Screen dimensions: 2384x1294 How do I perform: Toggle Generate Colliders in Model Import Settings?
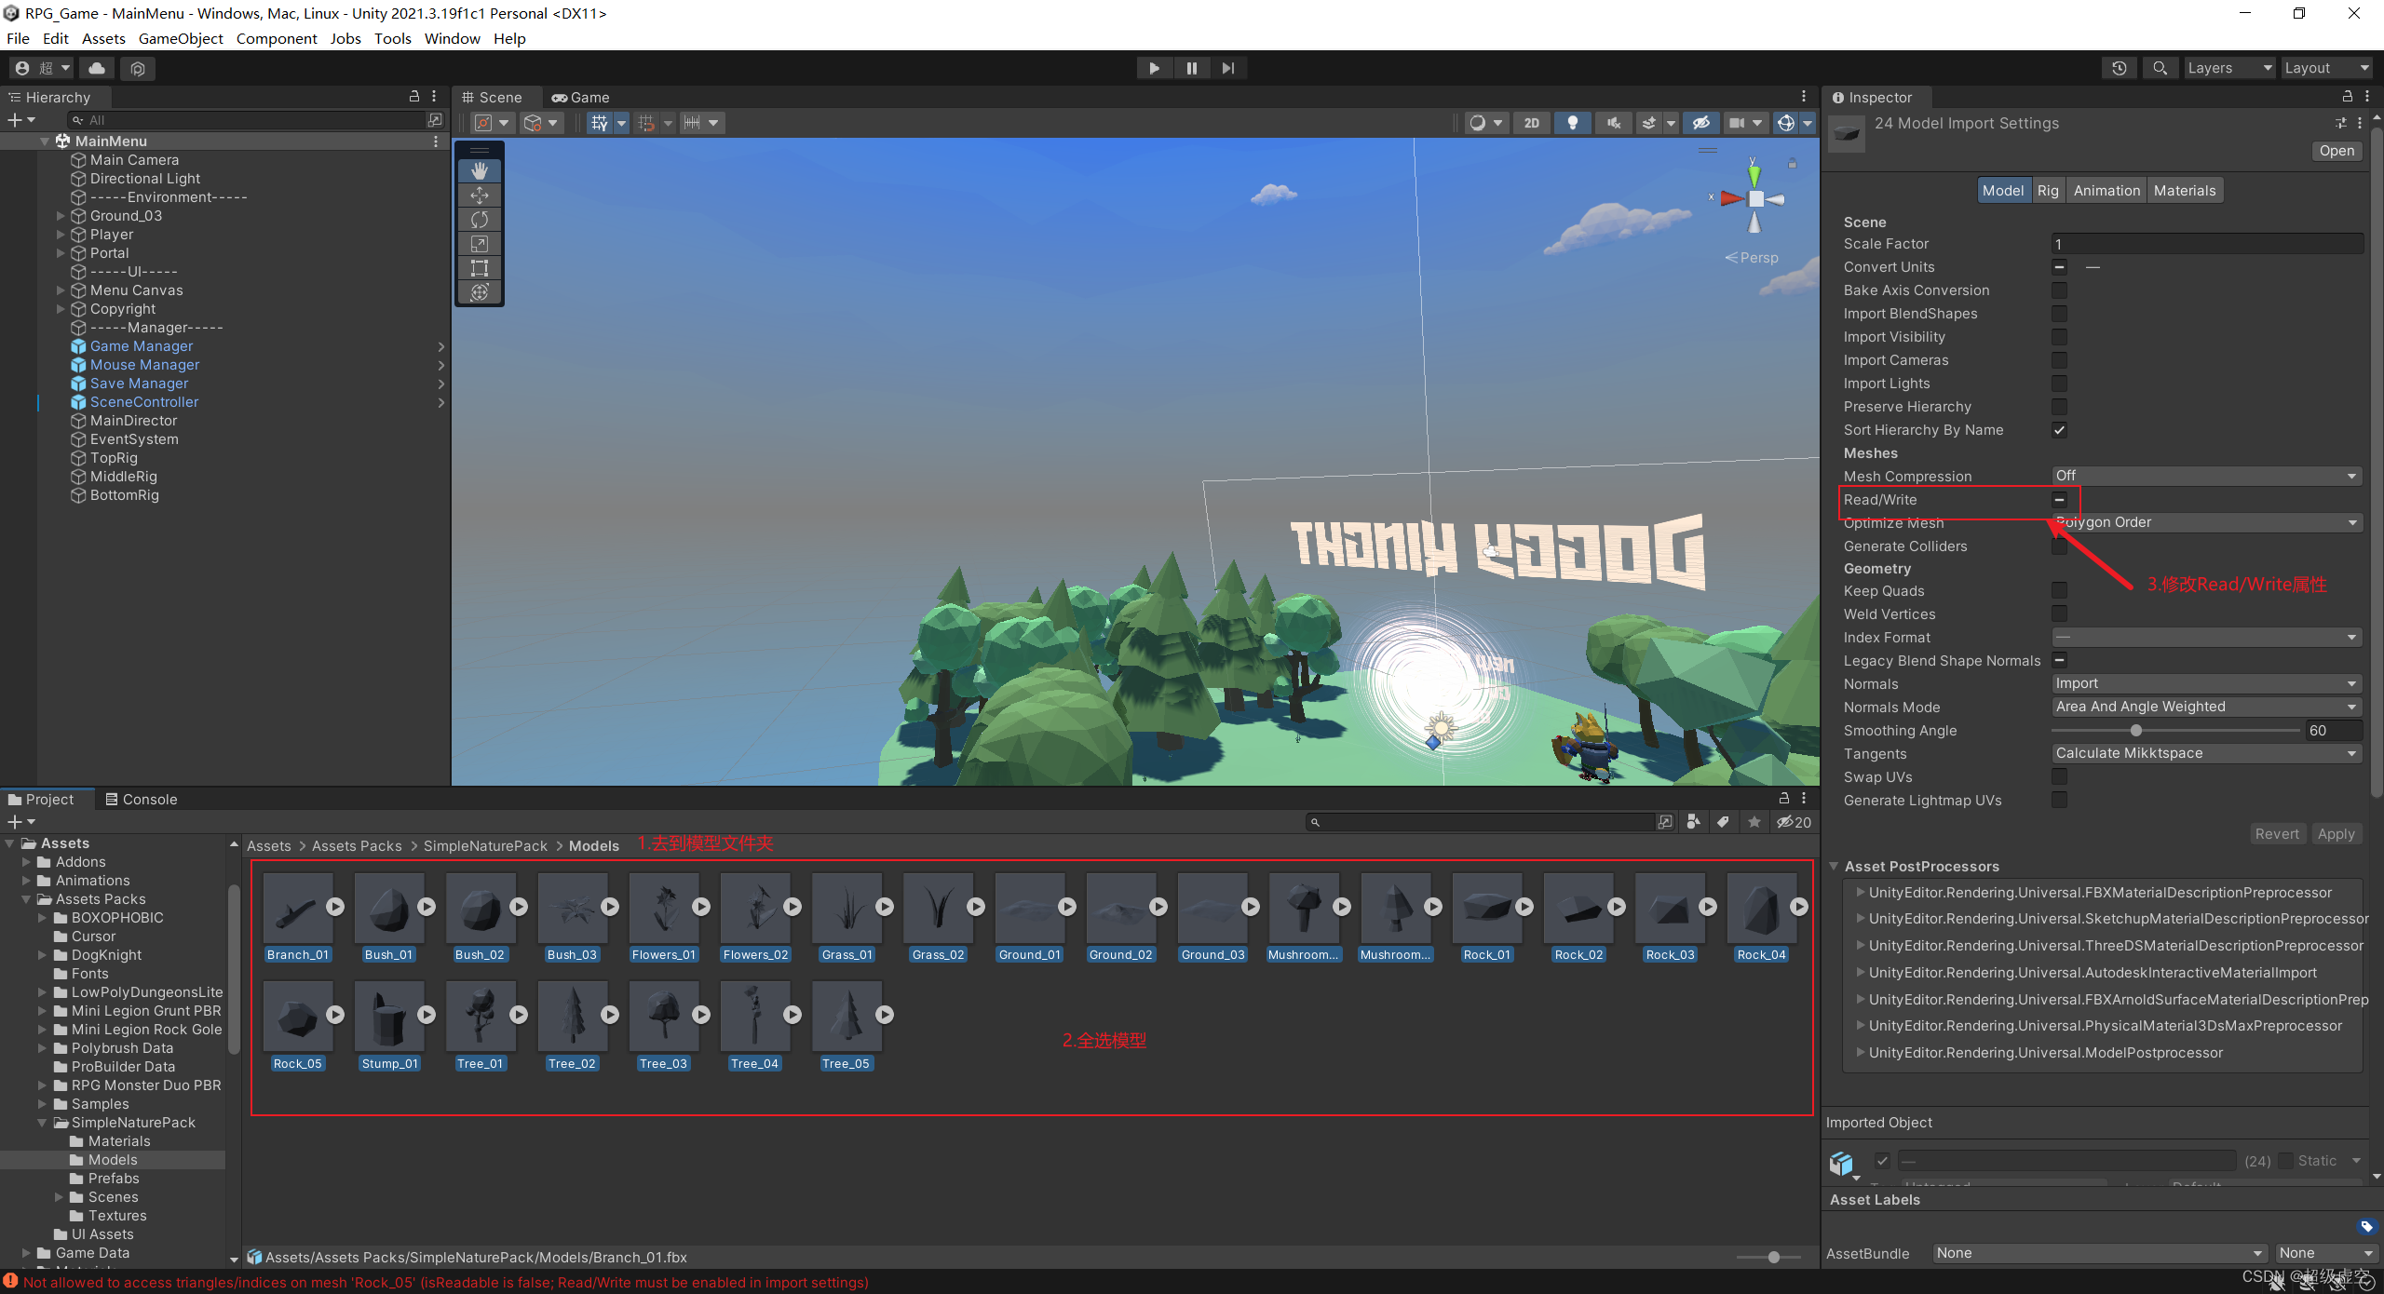point(2059,546)
